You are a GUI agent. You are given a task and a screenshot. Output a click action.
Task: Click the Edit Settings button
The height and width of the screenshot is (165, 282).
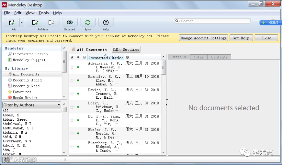point(126,49)
